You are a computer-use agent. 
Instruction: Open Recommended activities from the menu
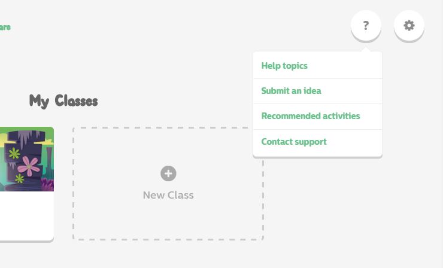tap(311, 116)
